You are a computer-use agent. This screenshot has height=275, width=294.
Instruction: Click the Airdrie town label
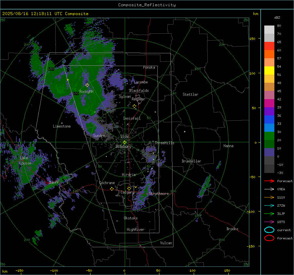coord(129,175)
